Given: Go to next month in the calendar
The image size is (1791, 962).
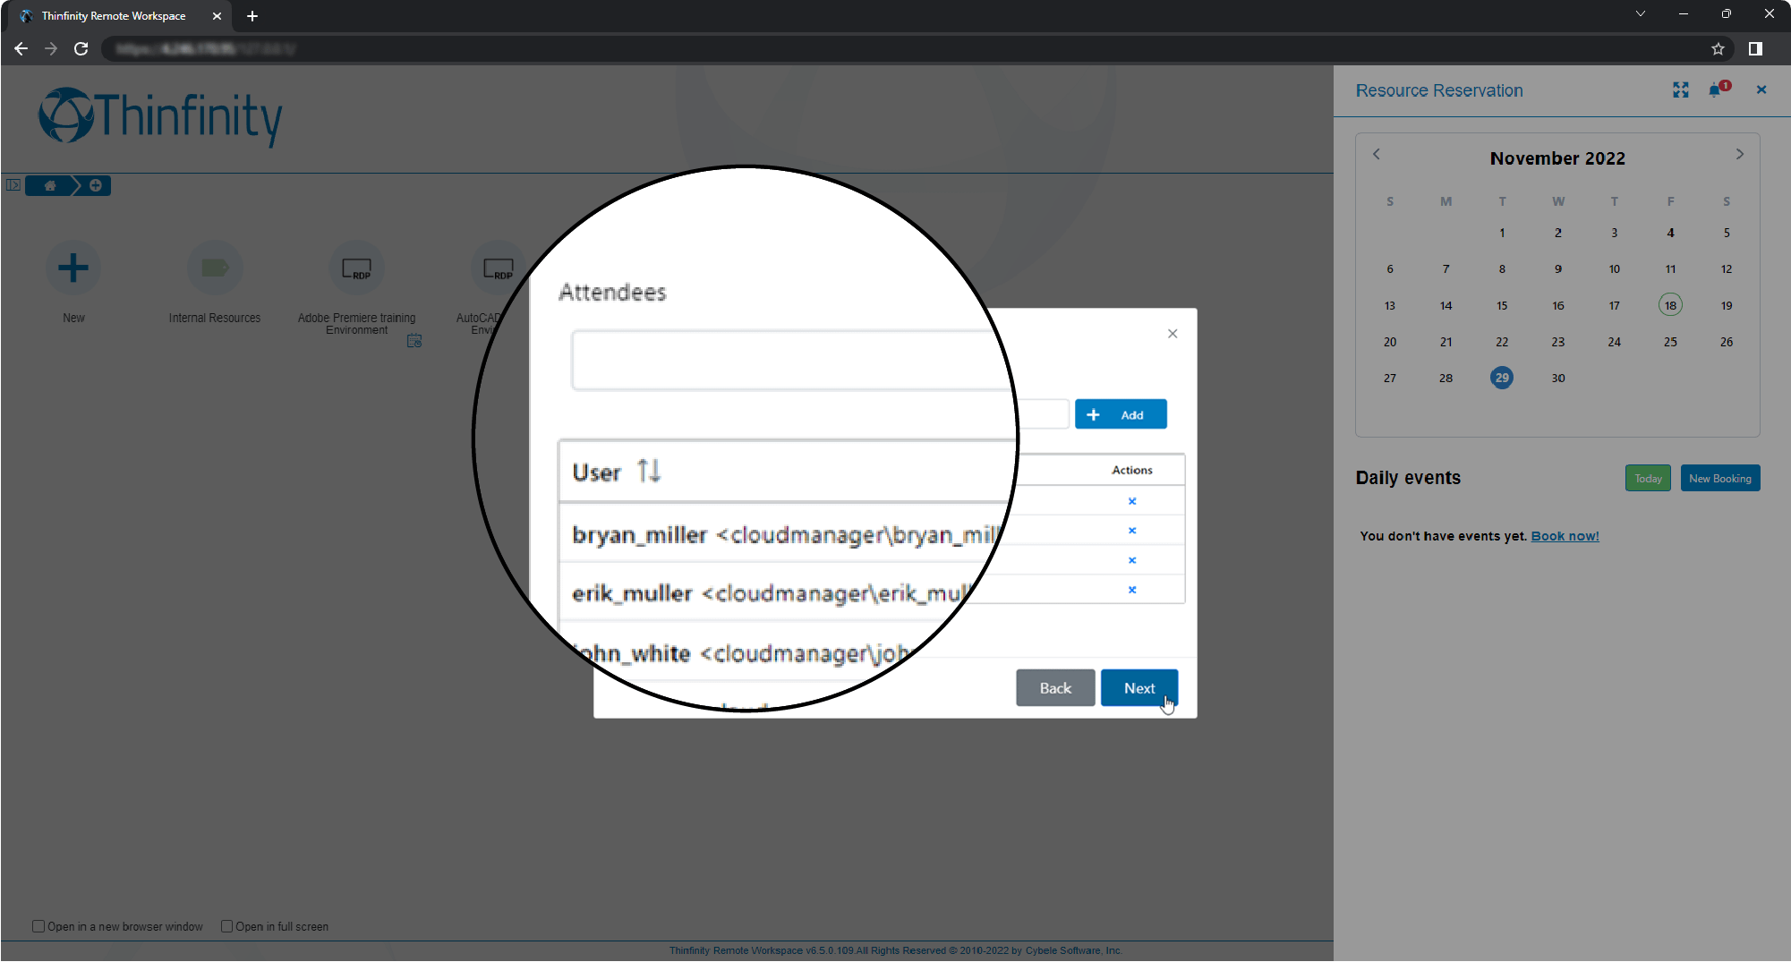Looking at the screenshot, I should coord(1740,154).
